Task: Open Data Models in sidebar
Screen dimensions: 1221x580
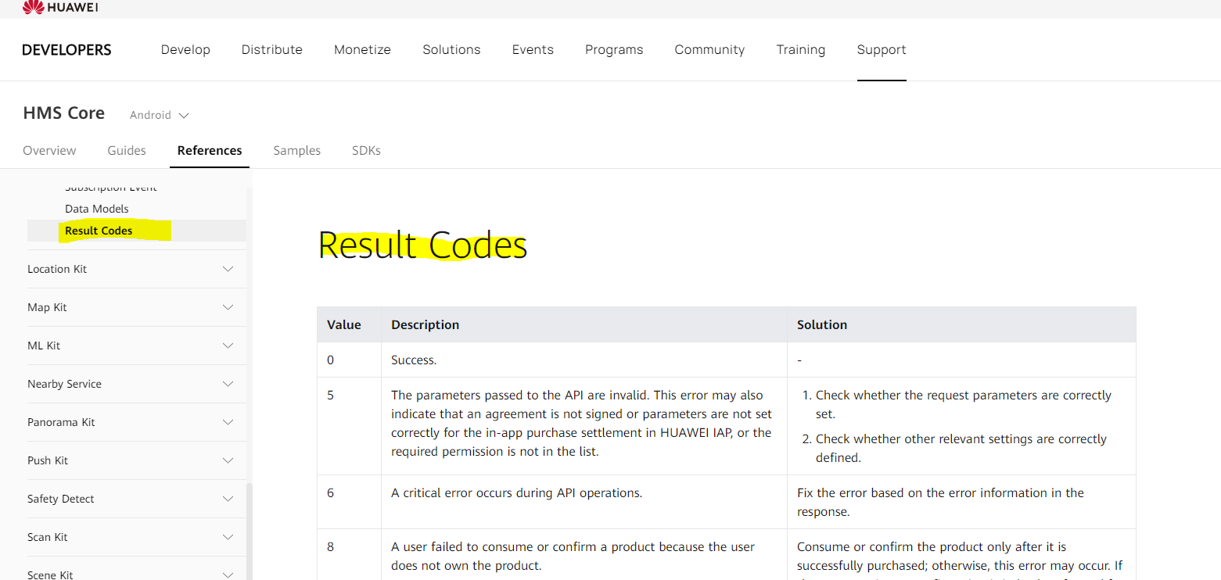Action: 97,209
